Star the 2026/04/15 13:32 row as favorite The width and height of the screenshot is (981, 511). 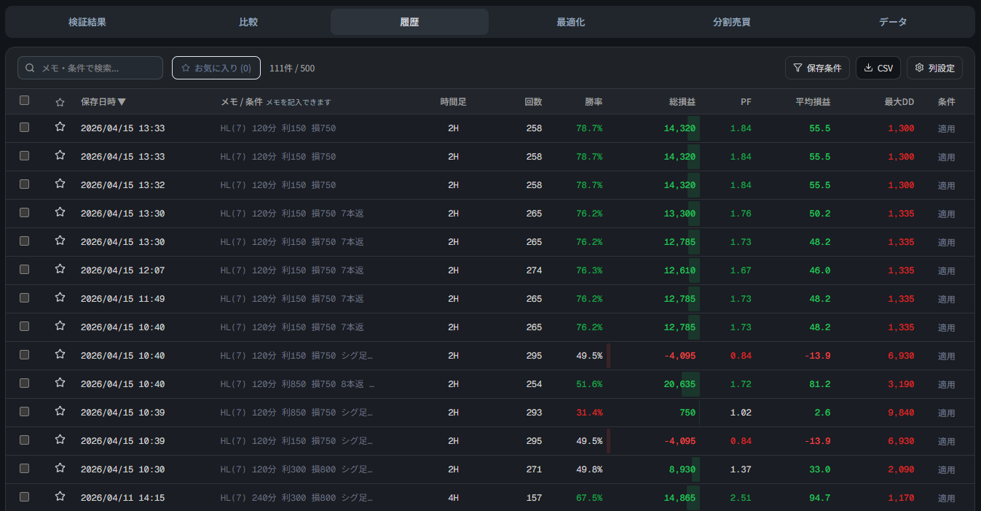(60, 184)
